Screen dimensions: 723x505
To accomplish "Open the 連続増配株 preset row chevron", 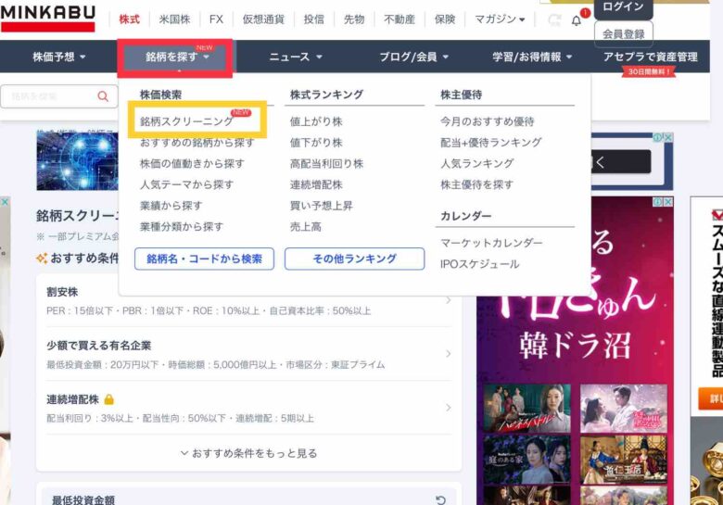I will point(449,408).
